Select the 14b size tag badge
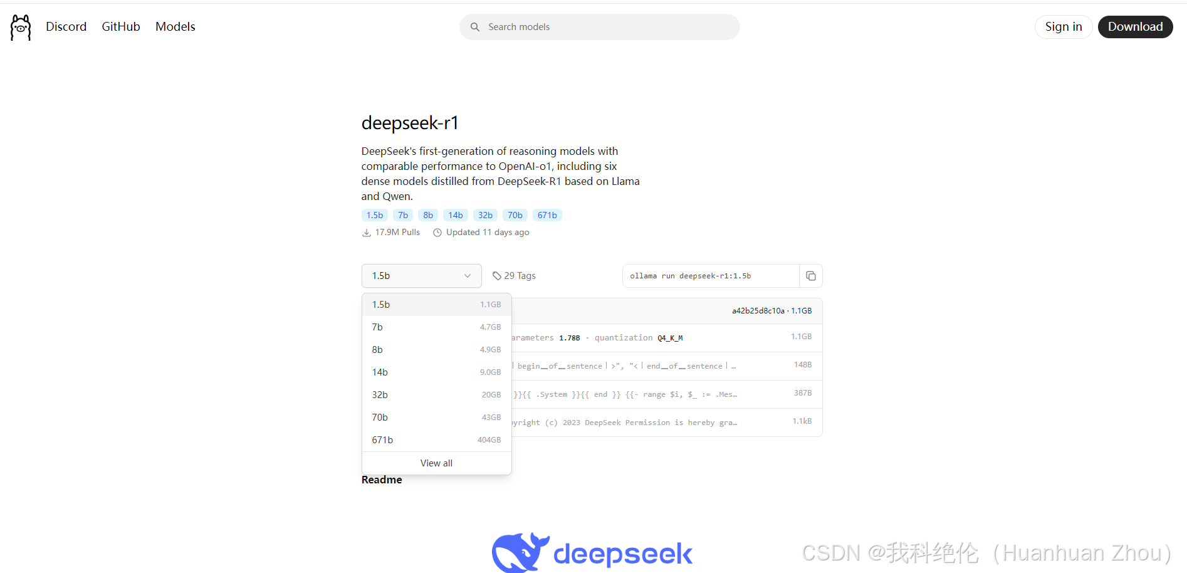 click(x=456, y=215)
